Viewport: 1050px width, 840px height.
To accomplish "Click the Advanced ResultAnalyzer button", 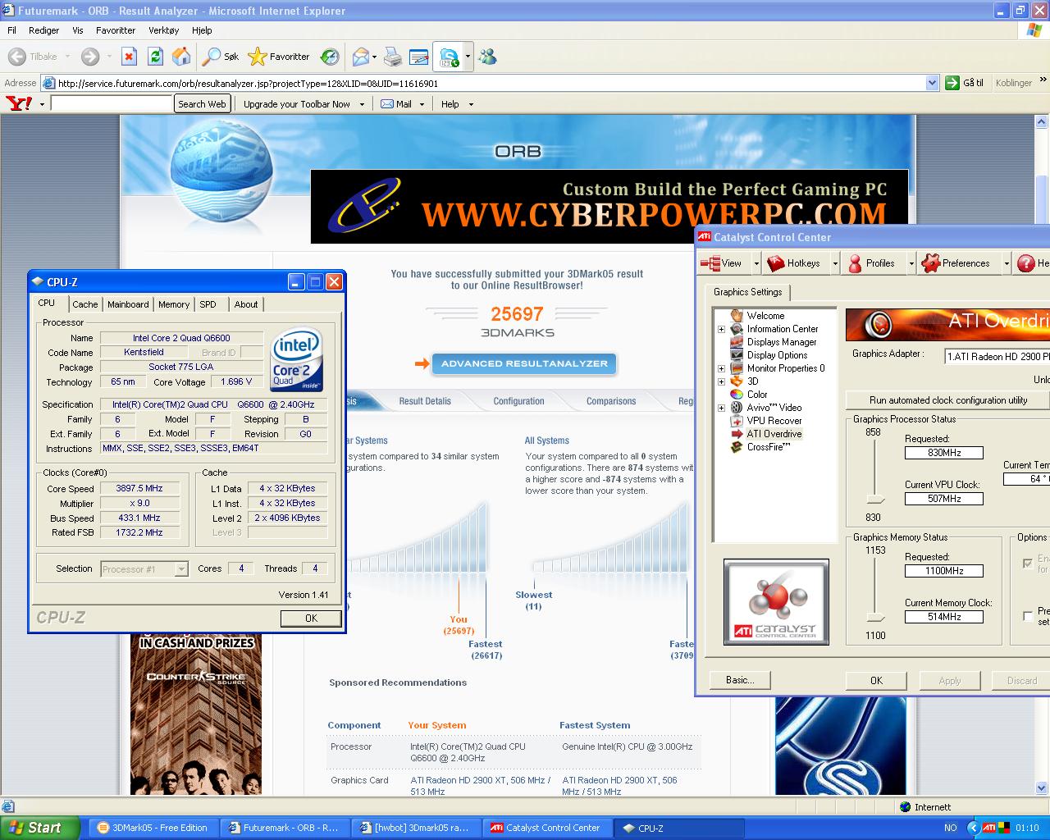I will 524,363.
